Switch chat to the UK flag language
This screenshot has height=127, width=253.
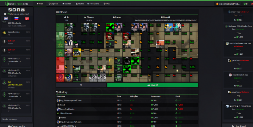point(6,19)
